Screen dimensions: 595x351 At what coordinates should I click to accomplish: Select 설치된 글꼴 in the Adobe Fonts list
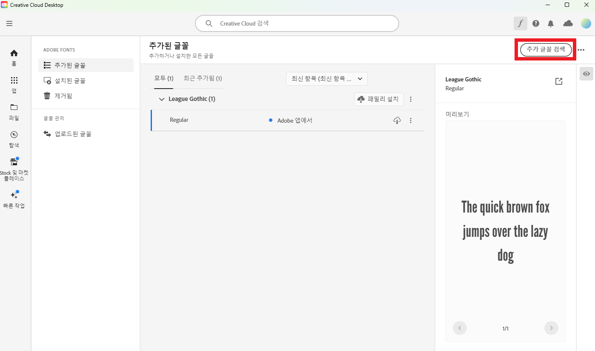[86, 81]
